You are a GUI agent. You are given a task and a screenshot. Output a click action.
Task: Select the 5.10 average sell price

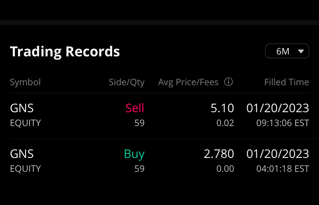(x=222, y=108)
